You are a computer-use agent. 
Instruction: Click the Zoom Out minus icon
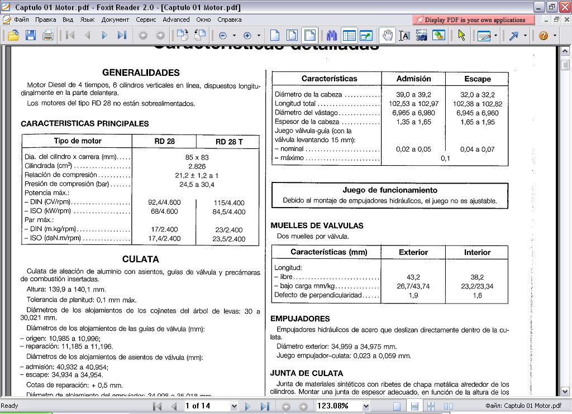point(223,35)
